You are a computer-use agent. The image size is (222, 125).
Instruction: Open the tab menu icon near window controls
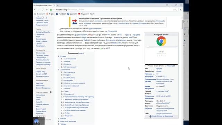point(167,5)
